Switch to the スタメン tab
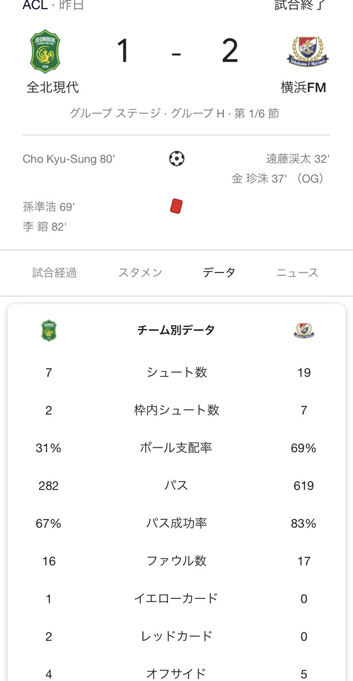The image size is (353, 681). pyautogui.click(x=140, y=273)
